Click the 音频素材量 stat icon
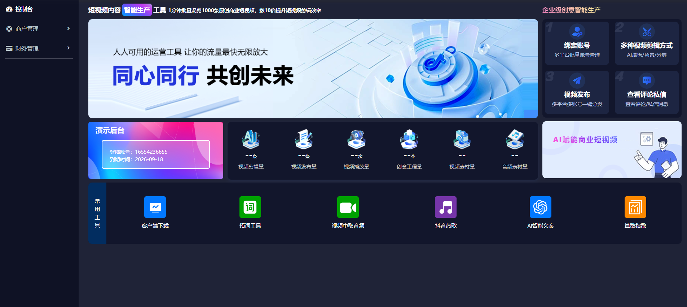Screen dimensions: 687x307 tap(515, 140)
